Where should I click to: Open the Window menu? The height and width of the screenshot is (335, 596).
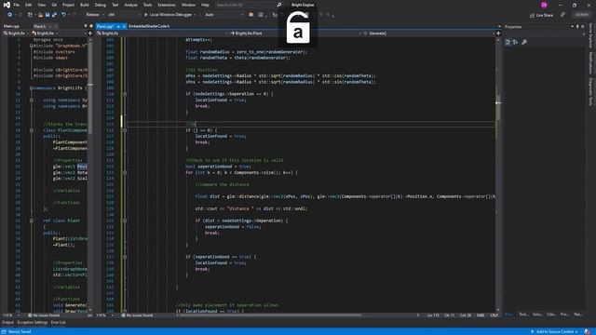click(188, 5)
